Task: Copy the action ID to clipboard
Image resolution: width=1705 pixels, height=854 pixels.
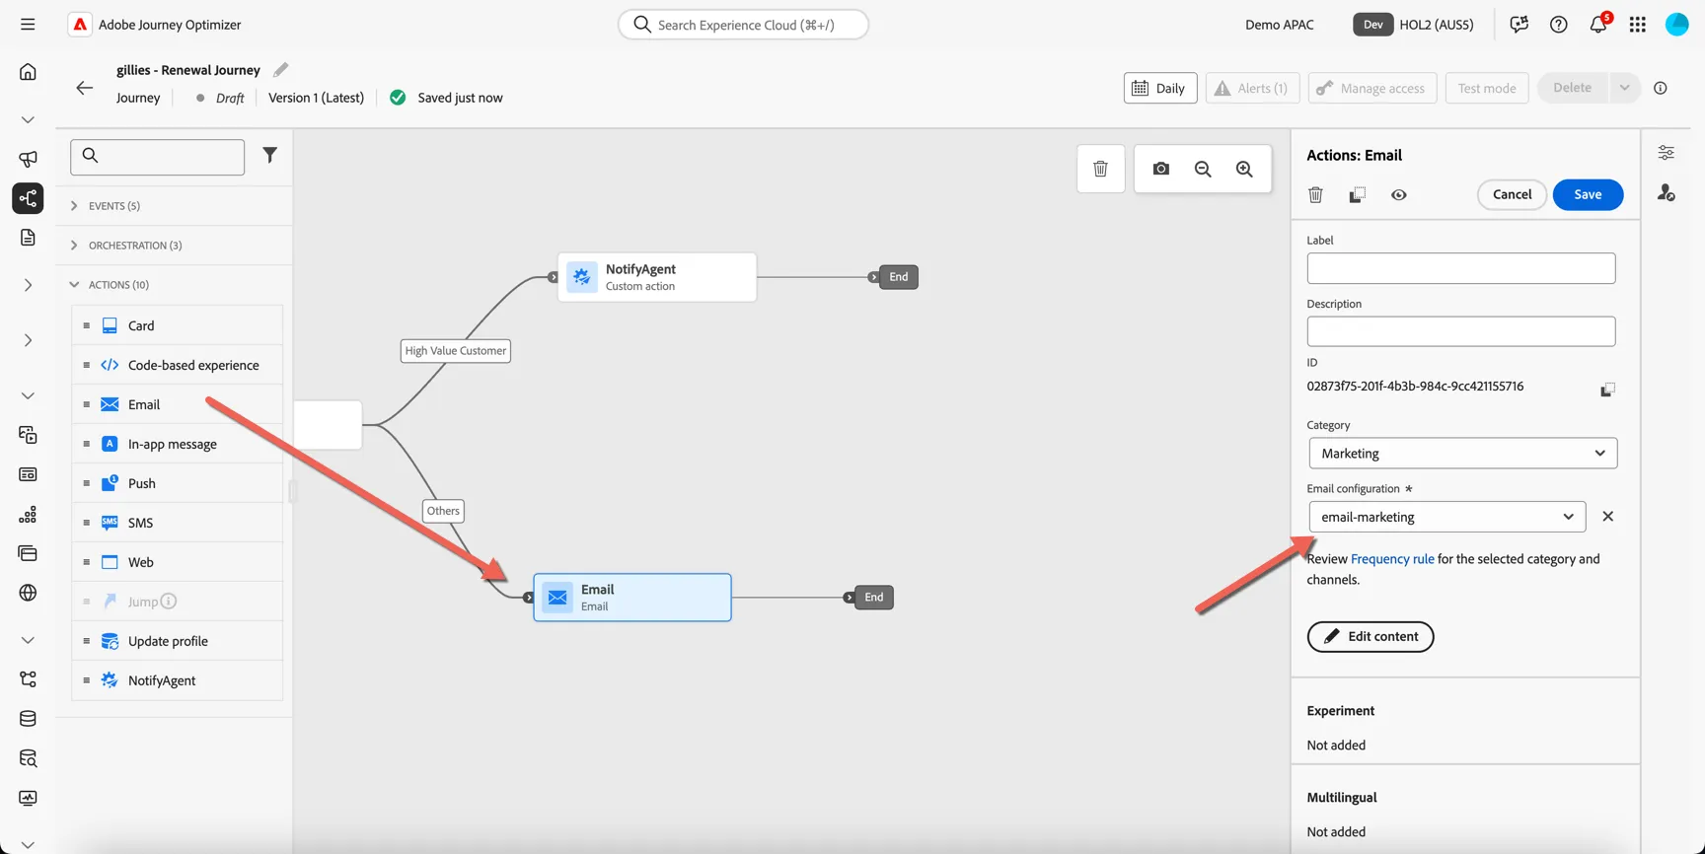Action: point(1607,390)
